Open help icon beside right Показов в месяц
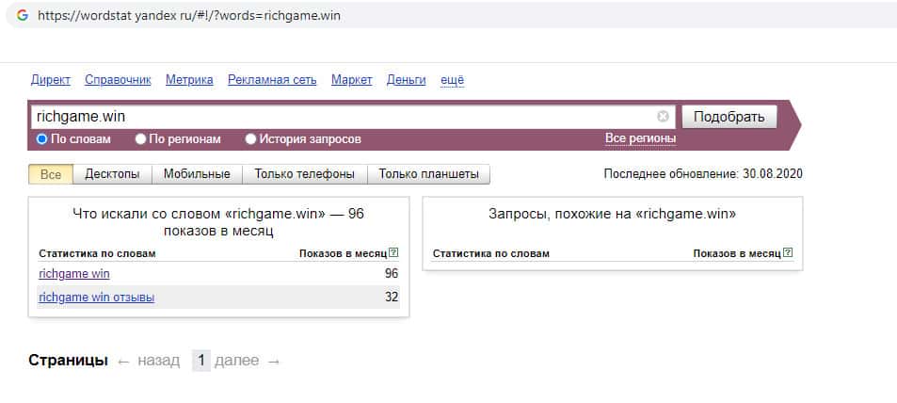897x403 pixels. pos(788,252)
